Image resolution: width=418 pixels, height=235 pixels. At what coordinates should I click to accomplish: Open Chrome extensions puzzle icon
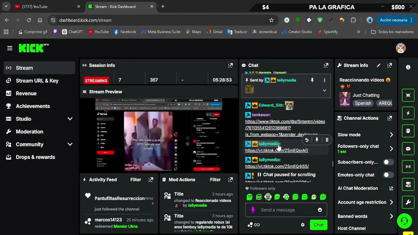(x=353, y=20)
